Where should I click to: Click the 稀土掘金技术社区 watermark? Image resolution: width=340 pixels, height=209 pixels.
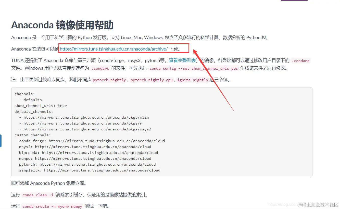point(318,204)
